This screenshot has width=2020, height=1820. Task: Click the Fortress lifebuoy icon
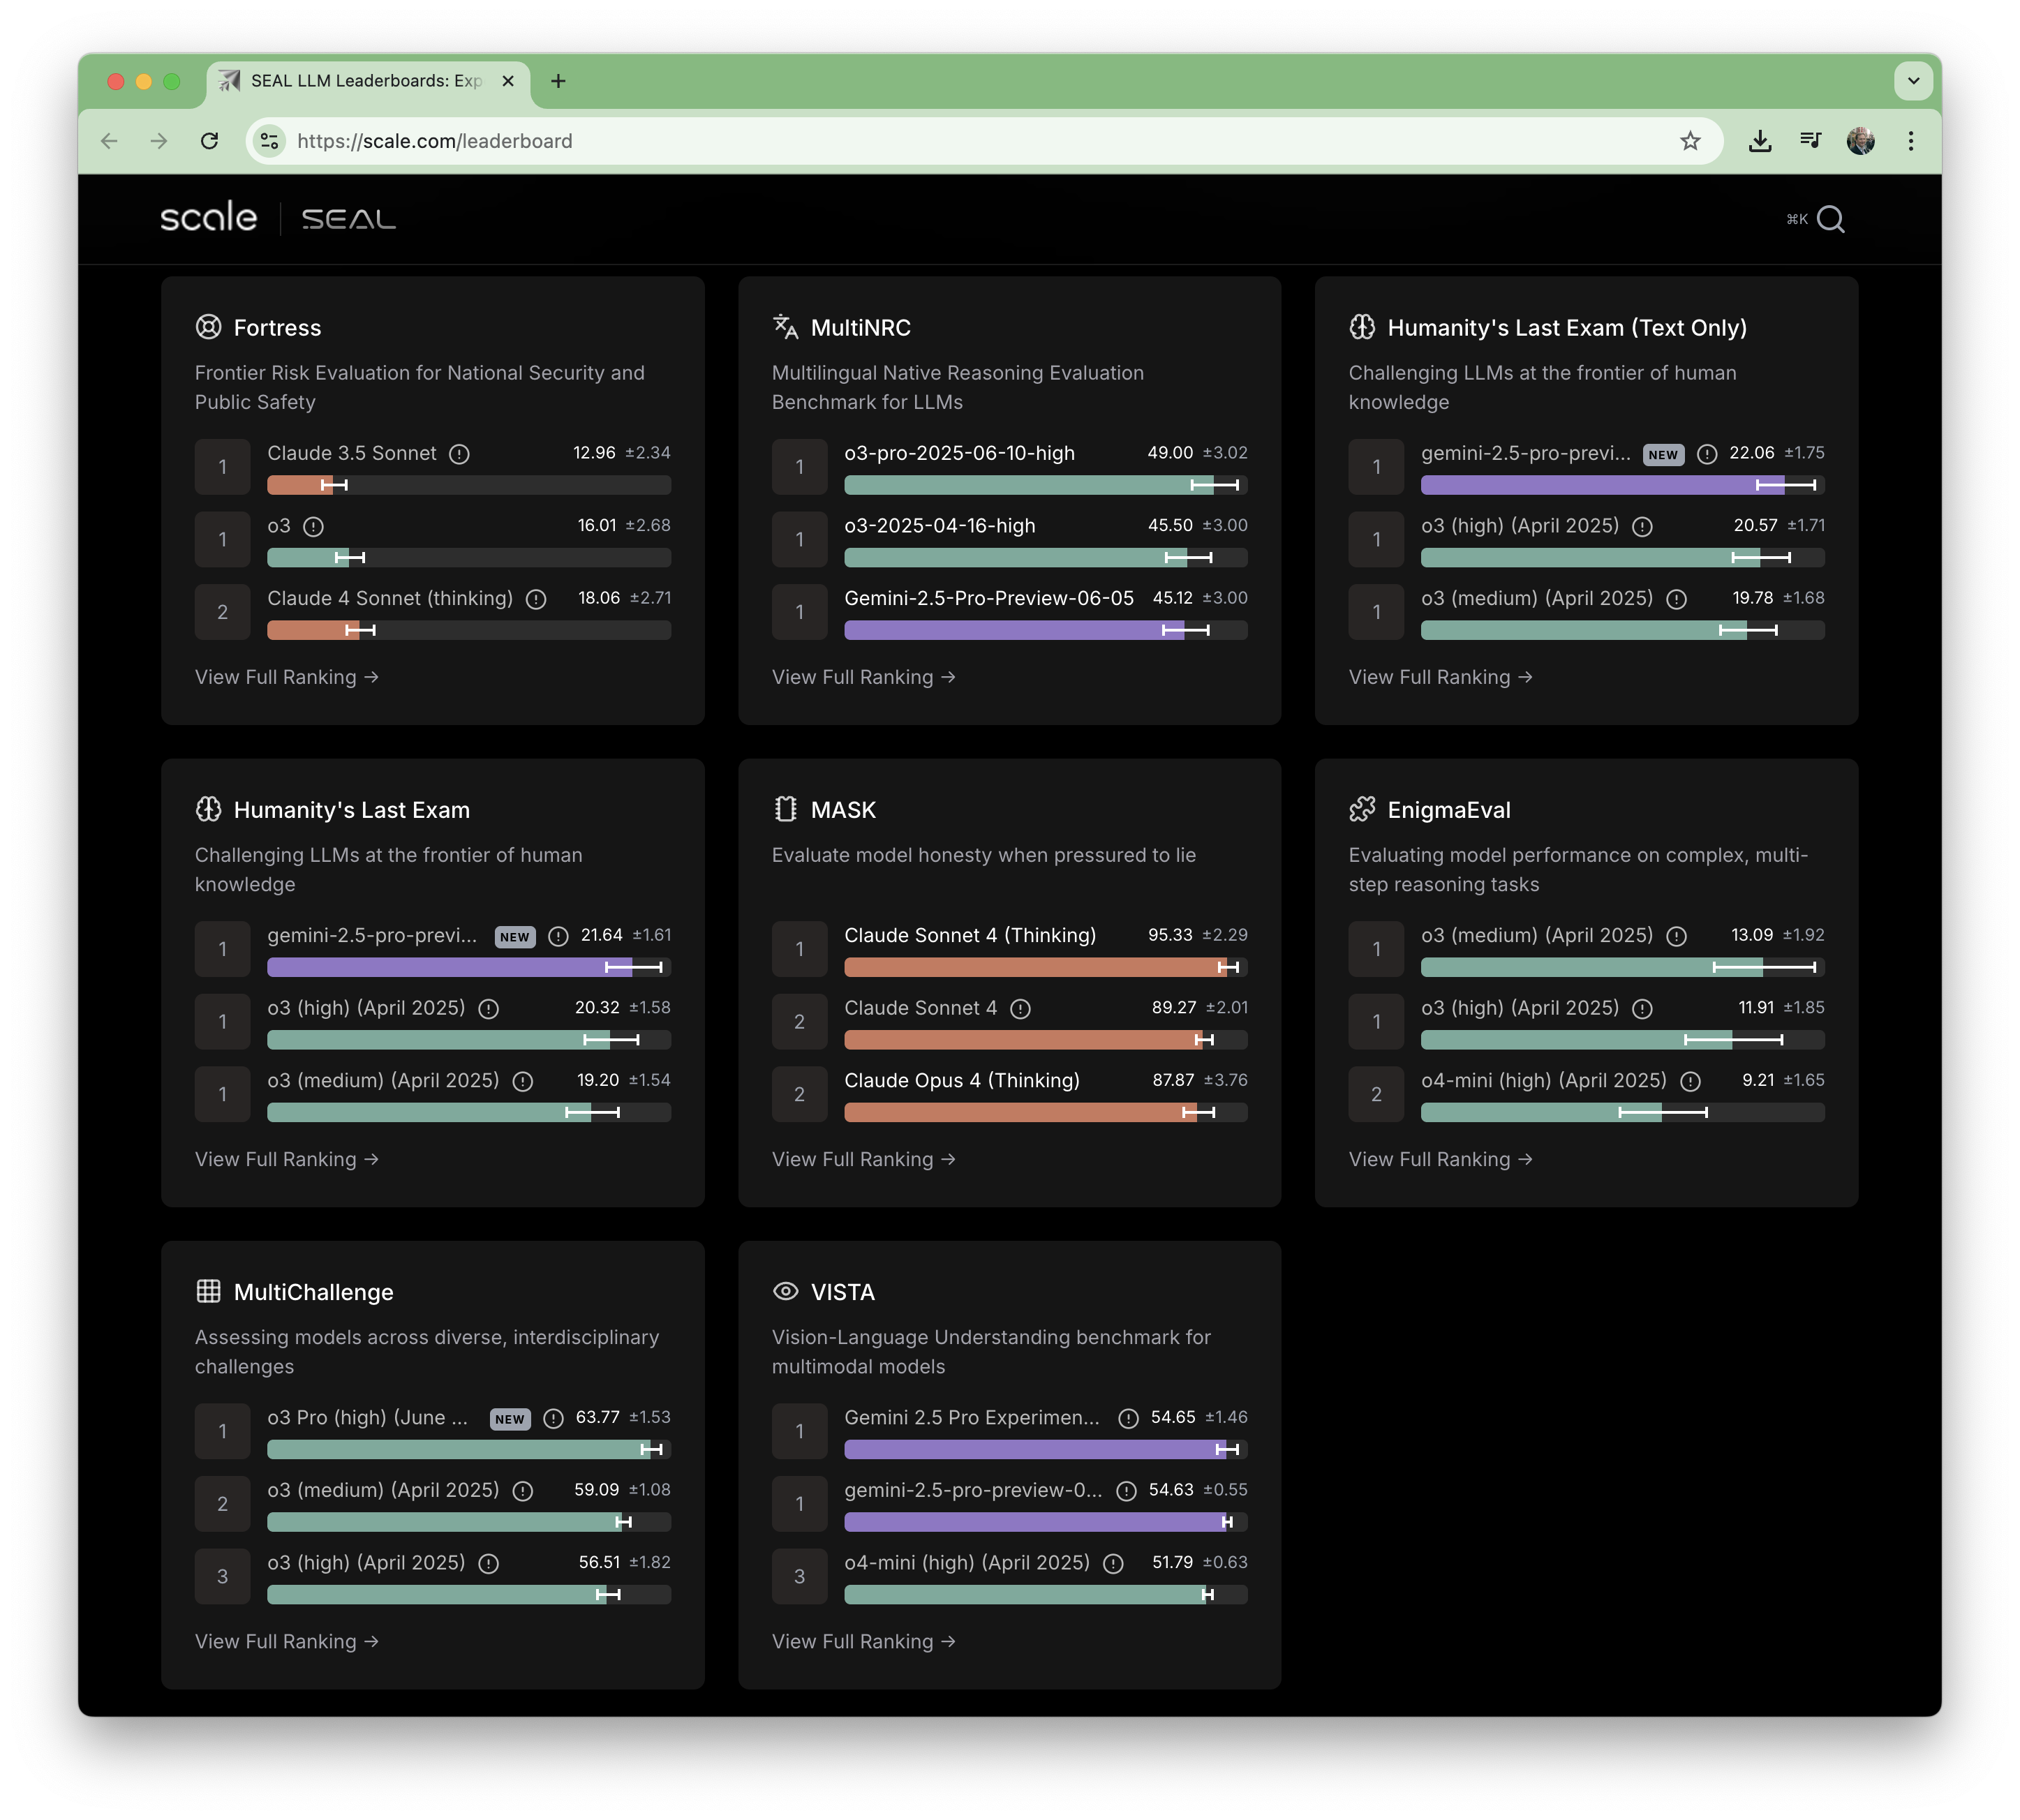pyautogui.click(x=208, y=327)
